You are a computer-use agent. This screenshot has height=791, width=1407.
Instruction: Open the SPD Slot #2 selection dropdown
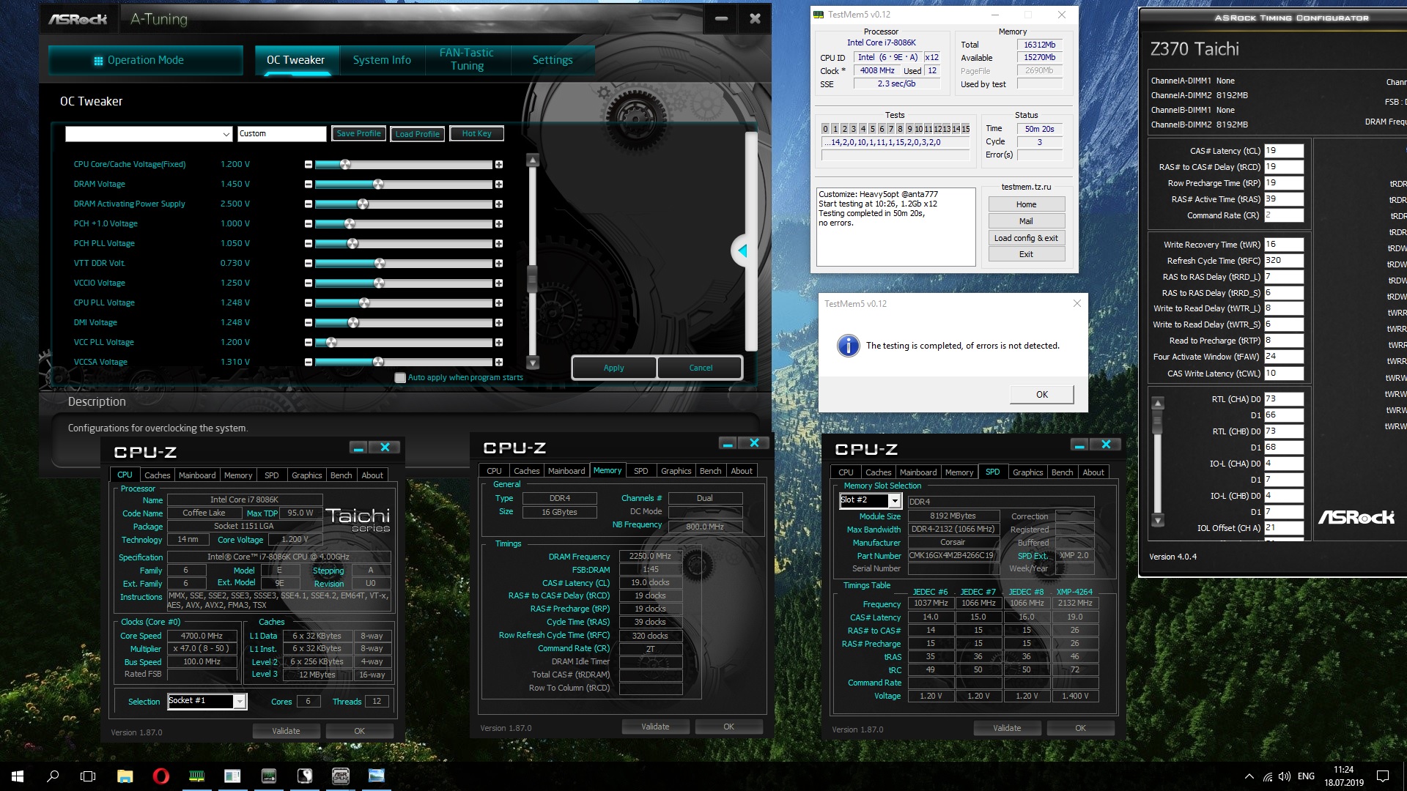point(895,500)
